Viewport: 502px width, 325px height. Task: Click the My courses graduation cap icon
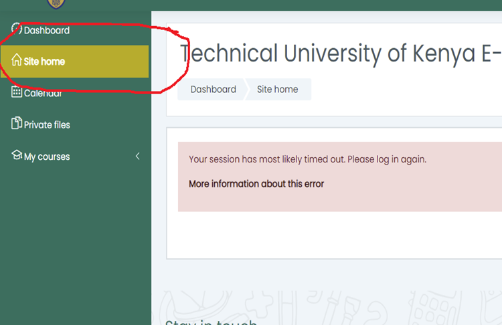tap(17, 155)
